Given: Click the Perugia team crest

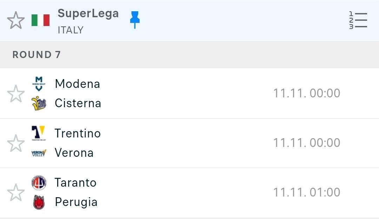Looking at the screenshot, I should pyautogui.click(x=39, y=202).
